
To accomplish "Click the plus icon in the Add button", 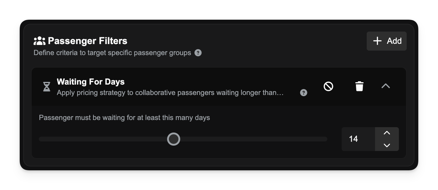I will 378,41.
